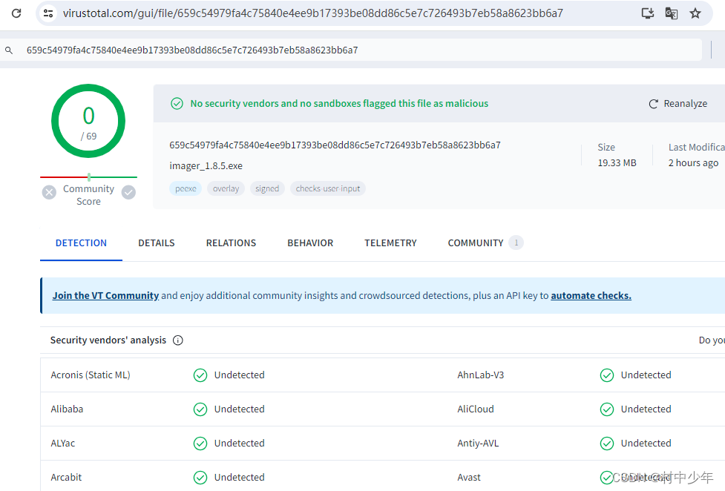Click the Acronis (Static ML) vendor name
Screen dimensions: 725x491
[x=91, y=375]
